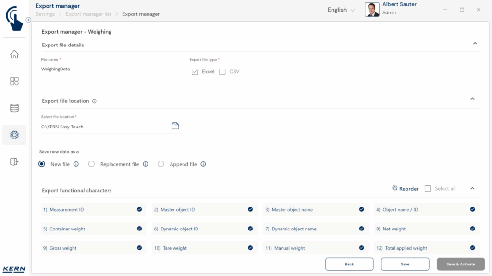This screenshot has height=276, width=492.
Task: Tick the Select all checkbox
Action: pos(428,189)
